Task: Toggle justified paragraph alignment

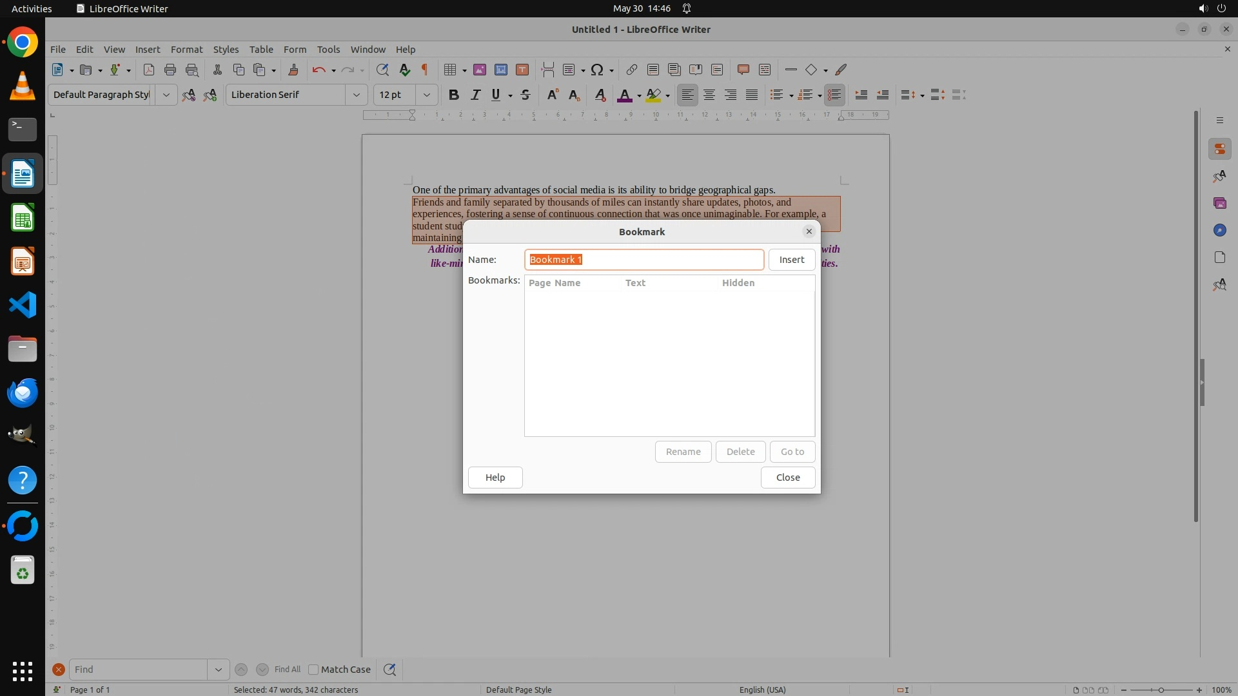Action: coord(752,95)
